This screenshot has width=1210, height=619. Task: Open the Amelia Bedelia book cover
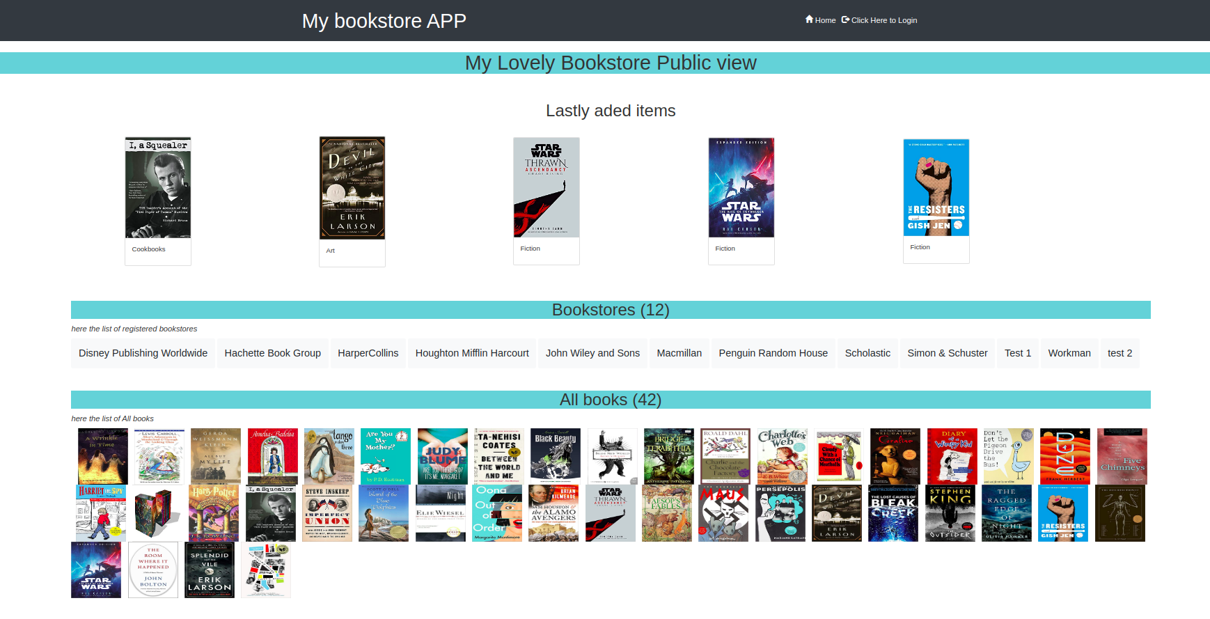[x=273, y=456]
